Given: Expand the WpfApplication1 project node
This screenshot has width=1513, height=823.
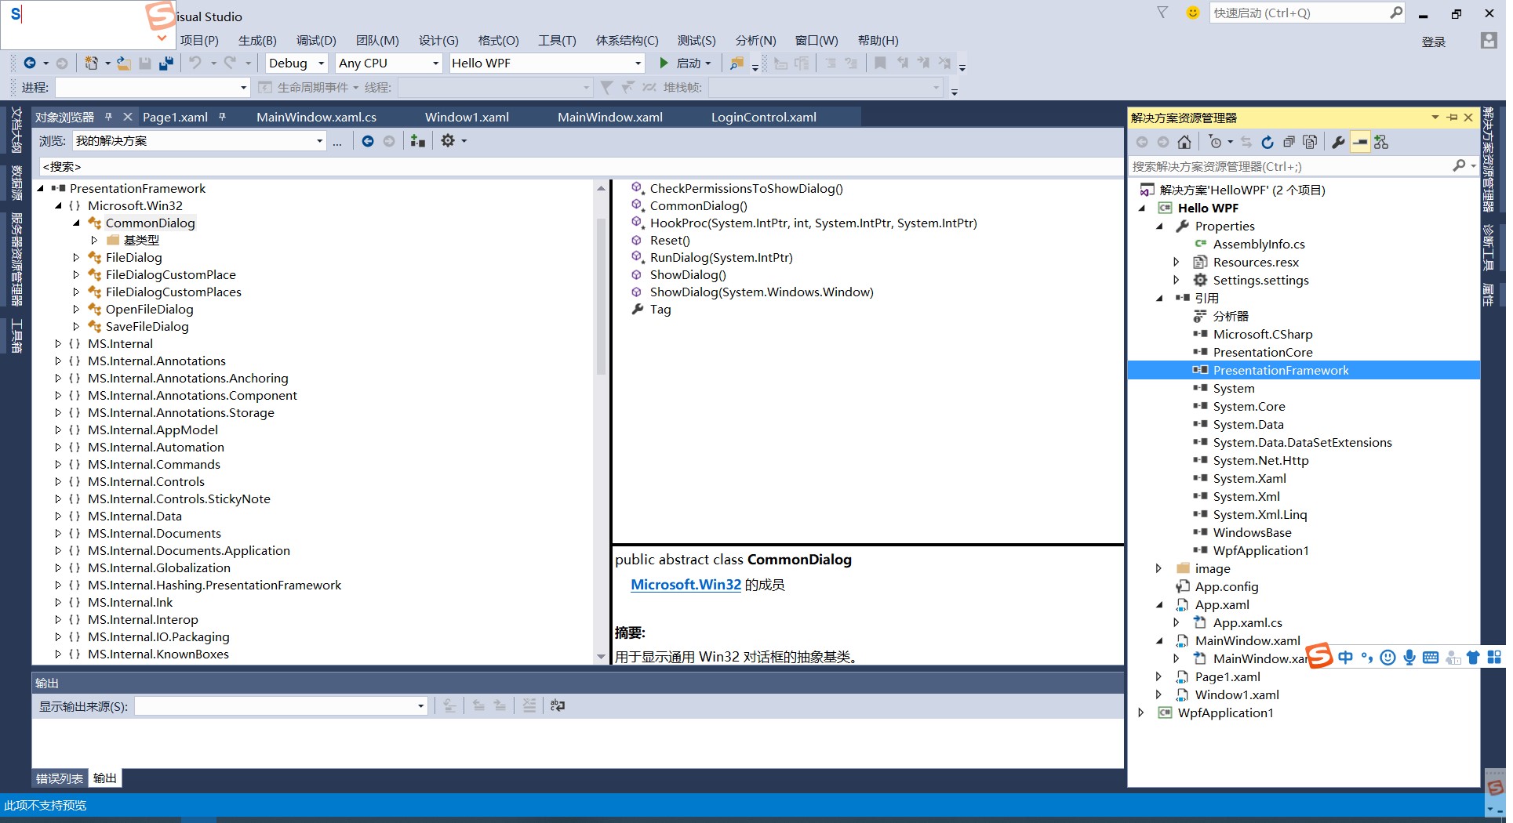Looking at the screenshot, I should coord(1141,712).
